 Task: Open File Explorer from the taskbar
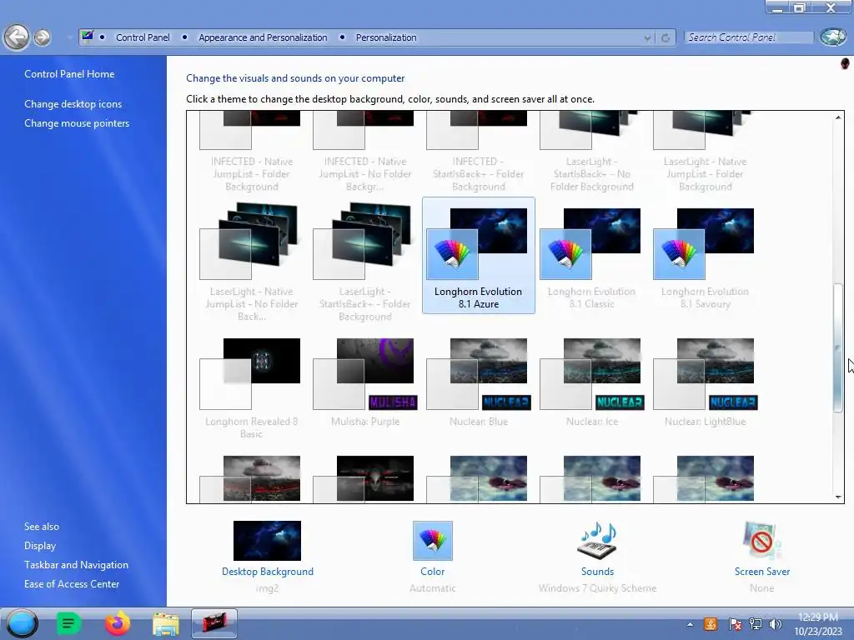coord(166,624)
